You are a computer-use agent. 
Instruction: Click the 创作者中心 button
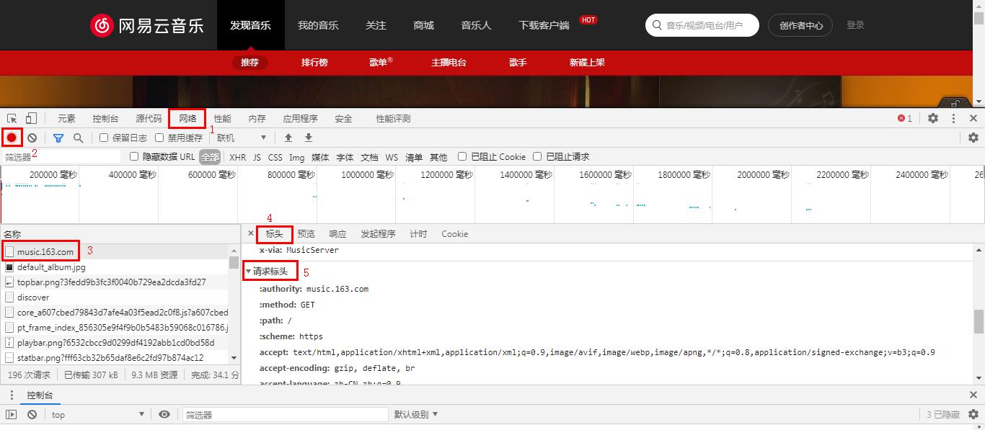(x=800, y=25)
